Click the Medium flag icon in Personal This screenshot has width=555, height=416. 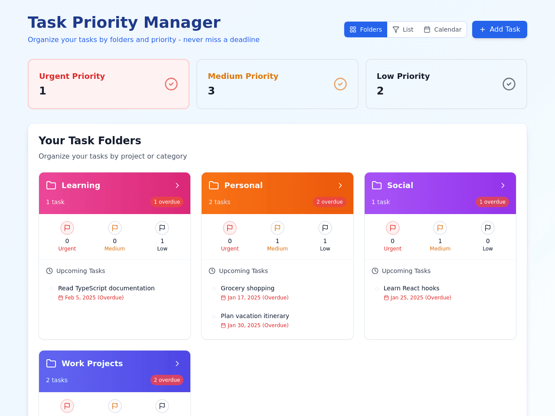pyautogui.click(x=277, y=228)
